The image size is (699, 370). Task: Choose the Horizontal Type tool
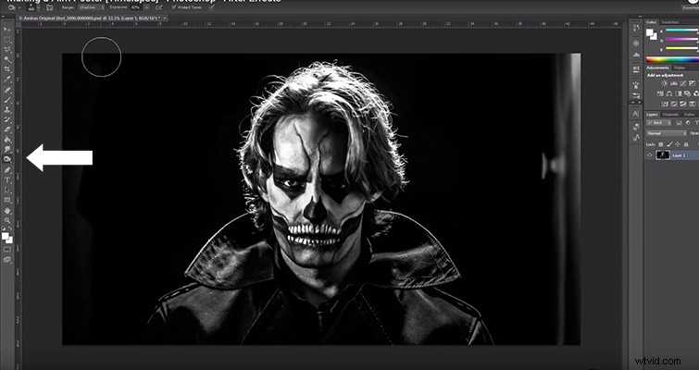click(x=7, y=179)
